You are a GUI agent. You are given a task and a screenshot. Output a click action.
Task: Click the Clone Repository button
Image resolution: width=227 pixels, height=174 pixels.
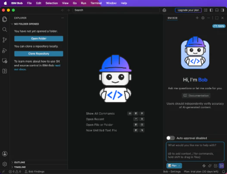[39, 54]
